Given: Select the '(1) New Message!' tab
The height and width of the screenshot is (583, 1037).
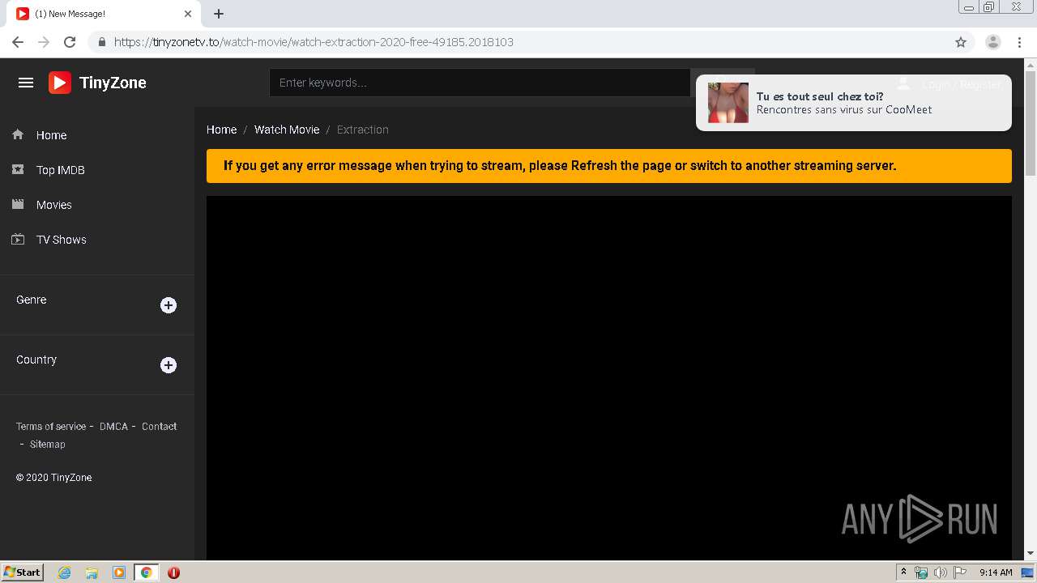Looking at the screenshot, I should (104, 14).
